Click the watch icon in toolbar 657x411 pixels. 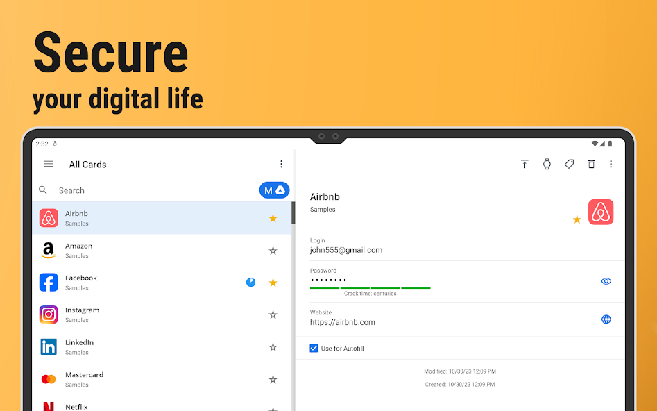pos(547,164)
